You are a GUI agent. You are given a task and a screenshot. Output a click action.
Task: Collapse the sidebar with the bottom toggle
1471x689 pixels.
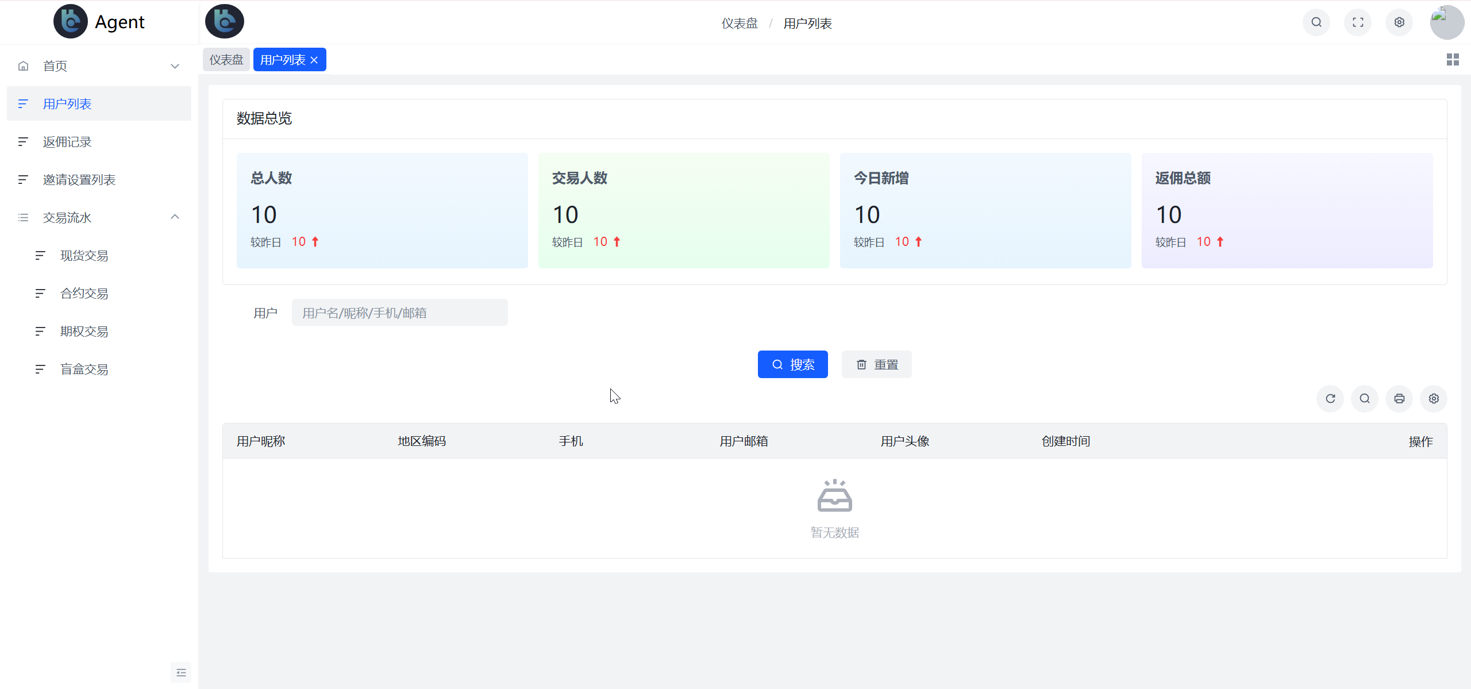181,672
